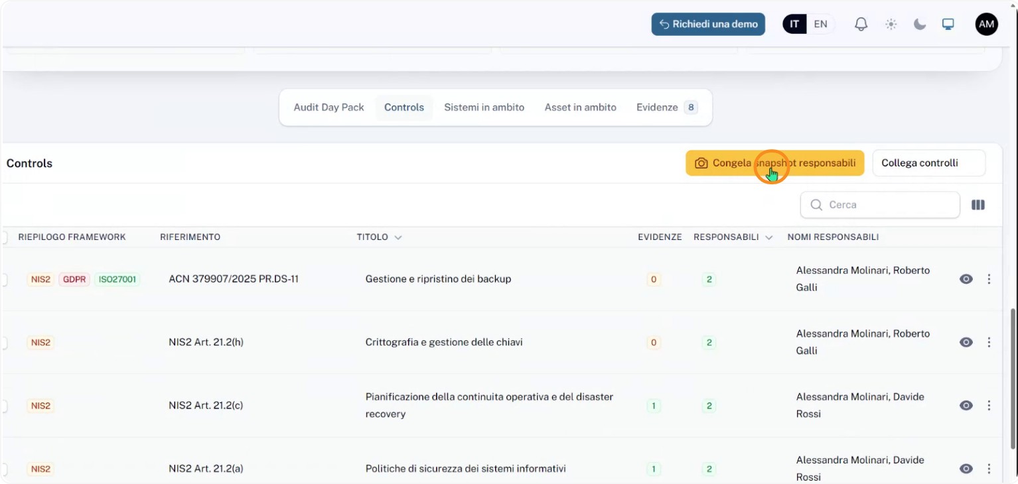The width and height of the screenshot is (1018, 484).
Task: Open row actions for Politiche di sicurezza
Action: (x=989, y=469)
